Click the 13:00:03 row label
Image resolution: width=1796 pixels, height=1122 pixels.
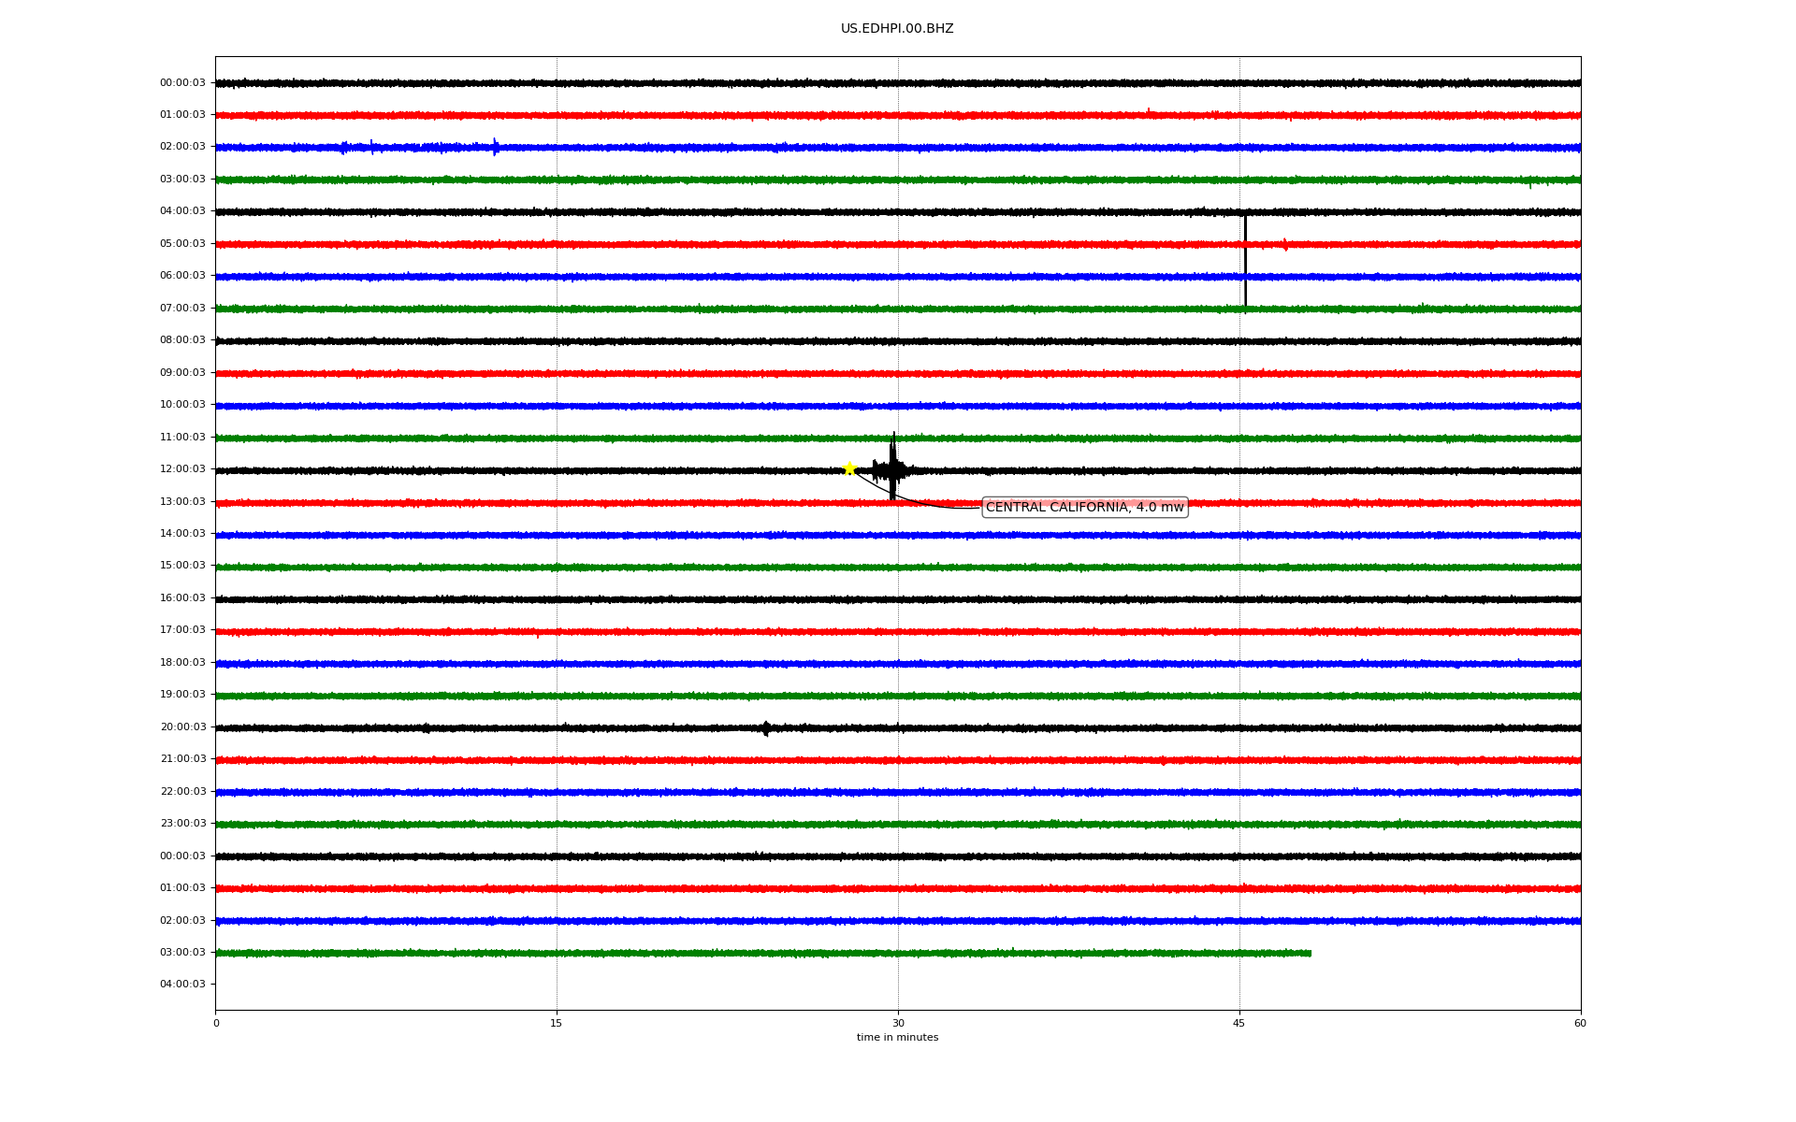[182, 502]
